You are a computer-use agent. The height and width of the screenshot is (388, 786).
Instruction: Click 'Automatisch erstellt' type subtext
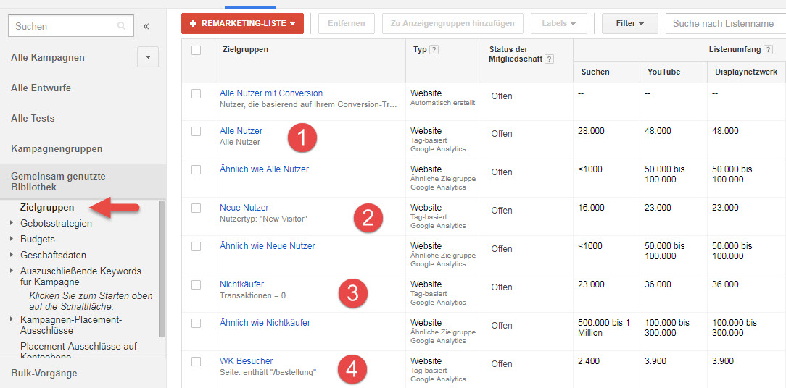(x=442, y=103)
